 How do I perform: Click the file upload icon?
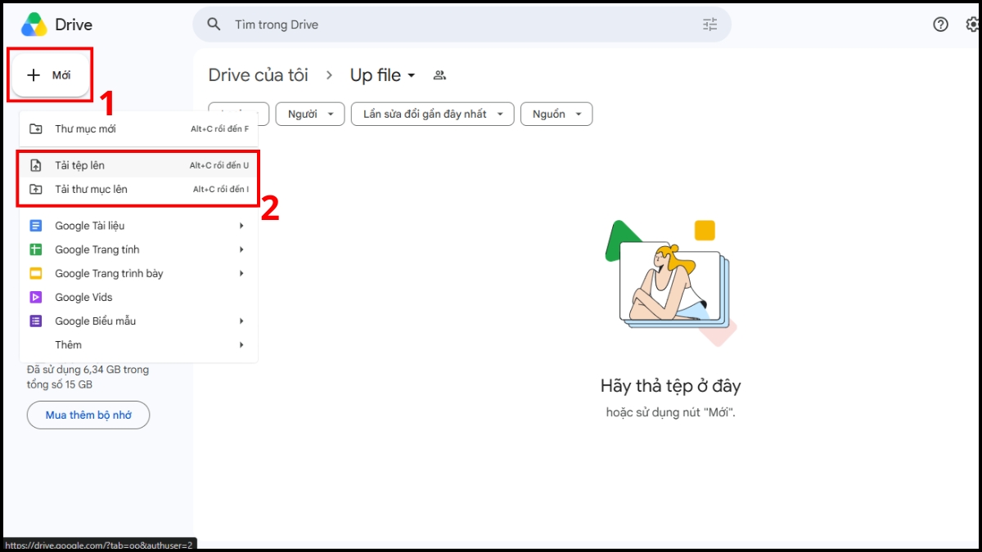tap(36, 165)
